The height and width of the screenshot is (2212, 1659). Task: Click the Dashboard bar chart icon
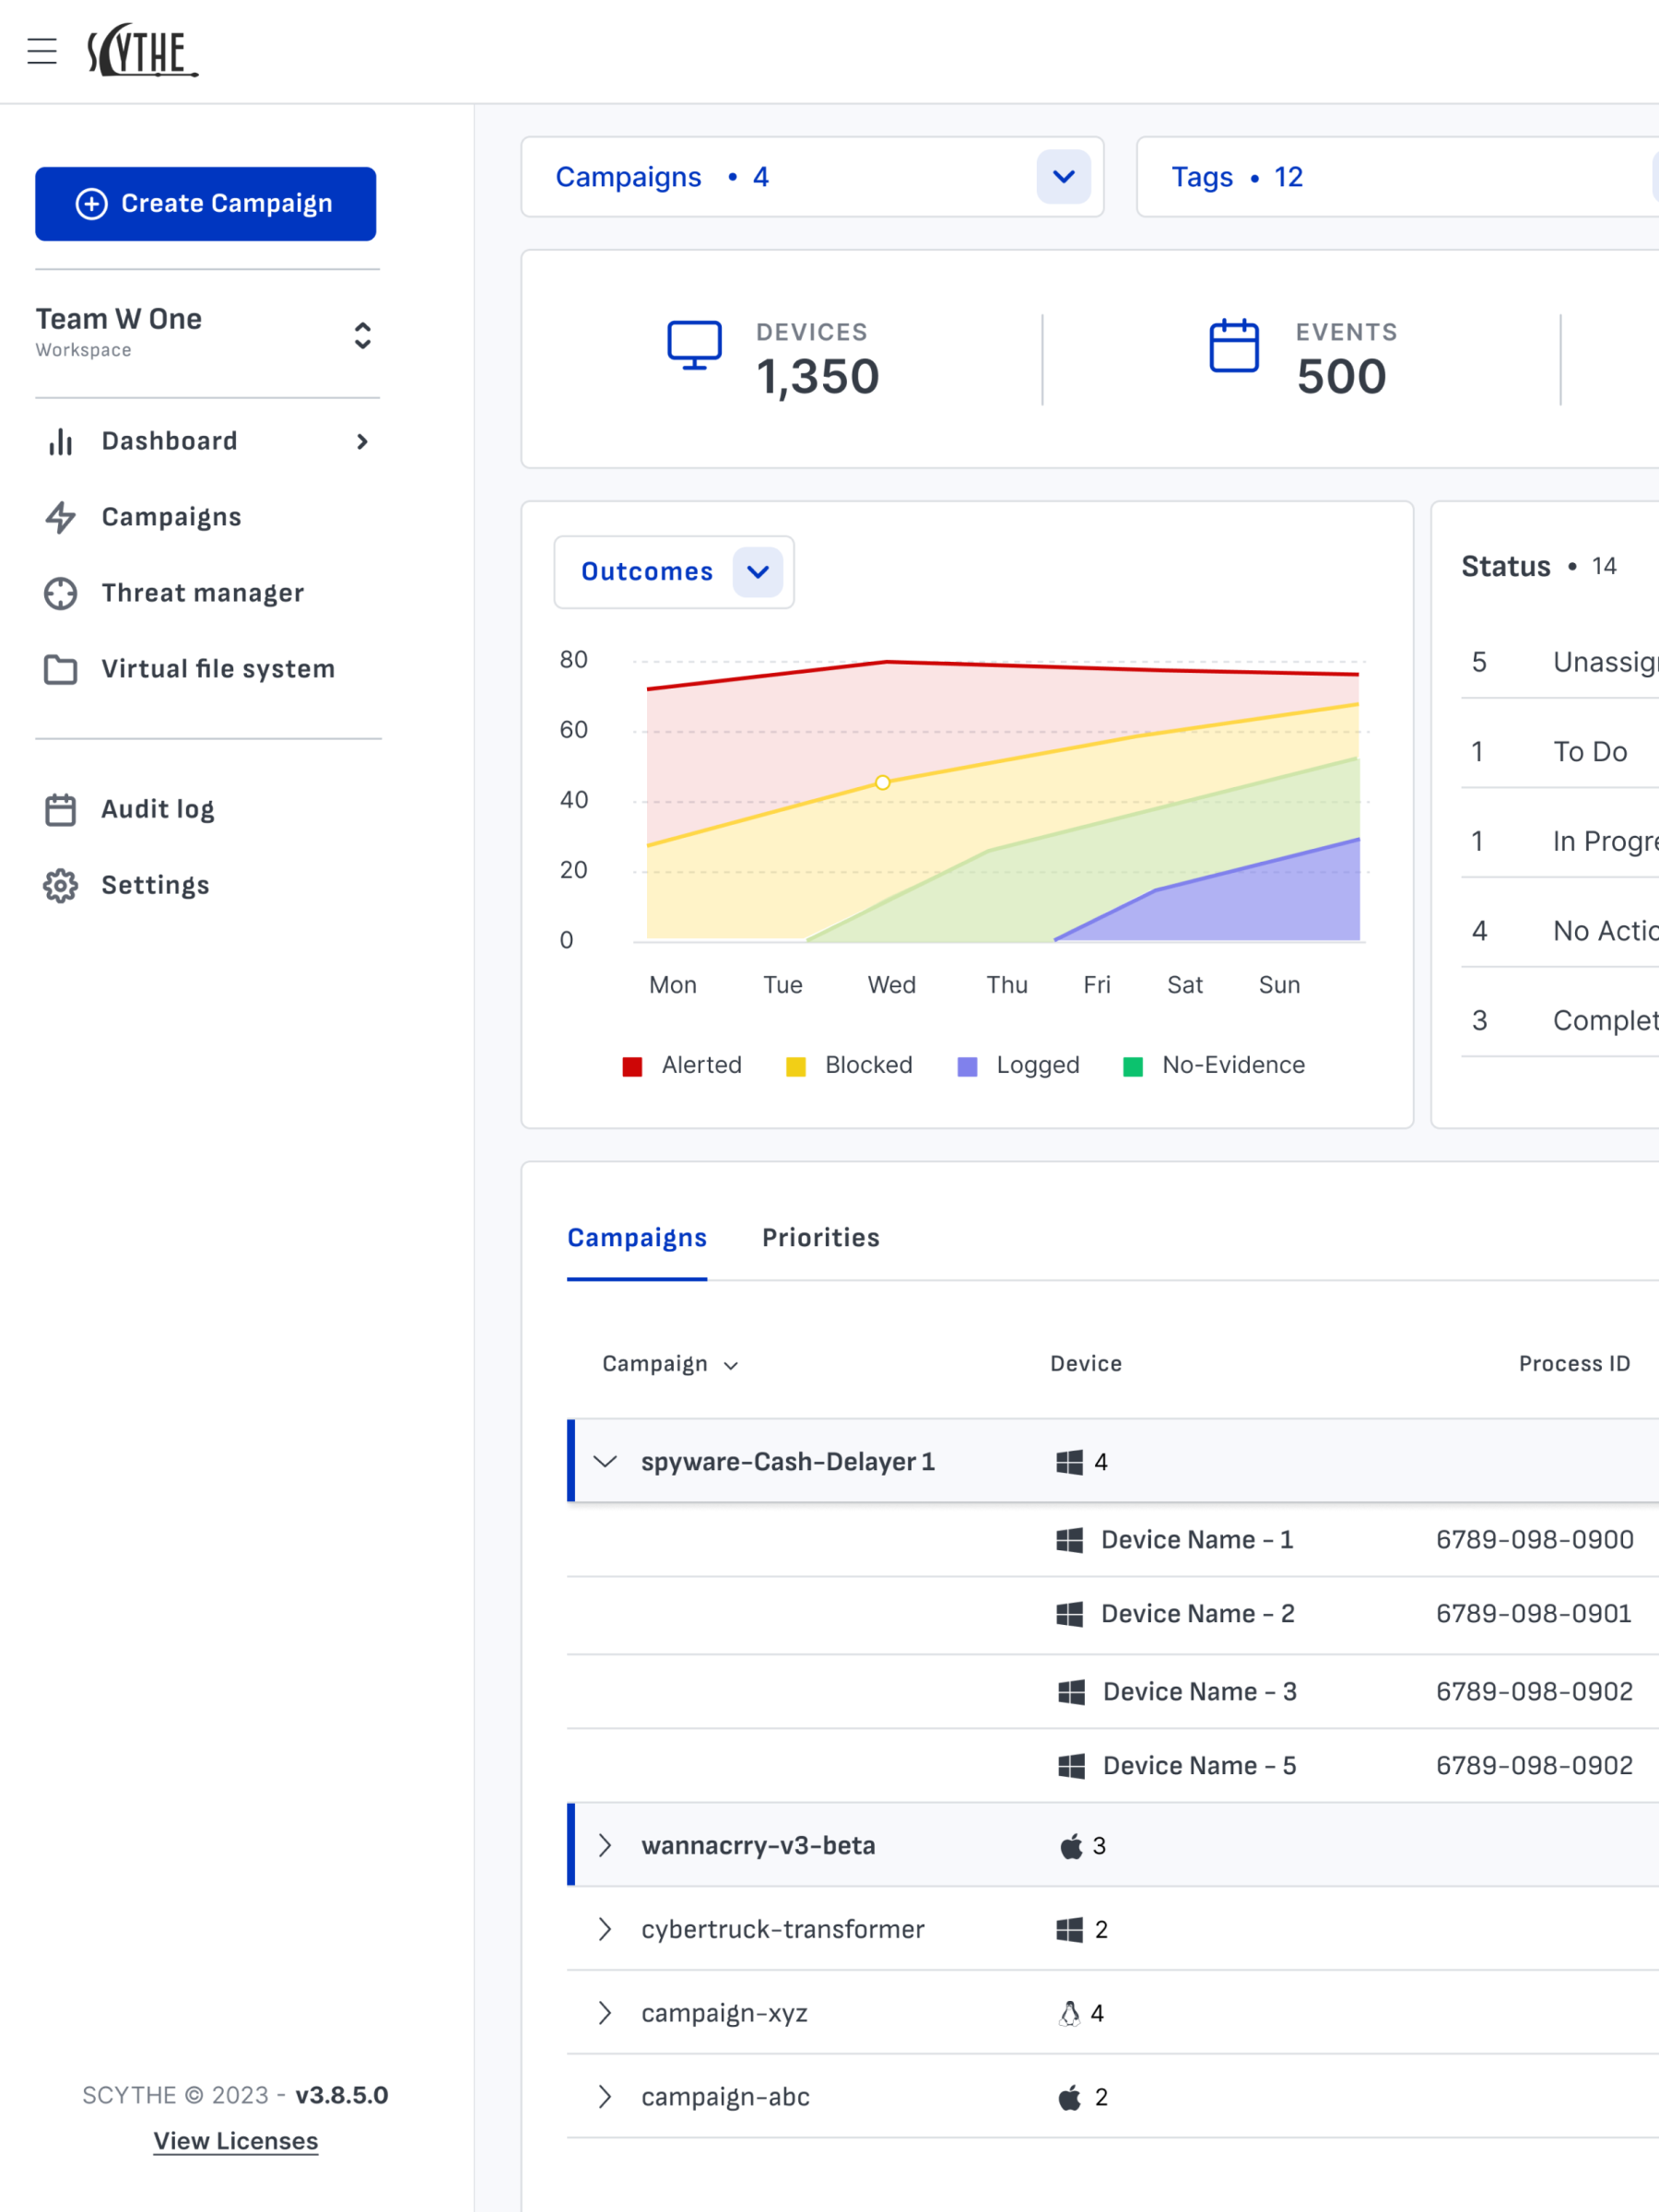click(60, 442)
